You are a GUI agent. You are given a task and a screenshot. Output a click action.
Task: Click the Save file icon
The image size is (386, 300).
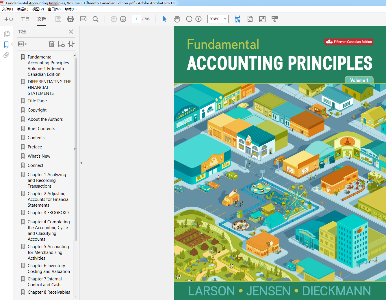point(58,19)
